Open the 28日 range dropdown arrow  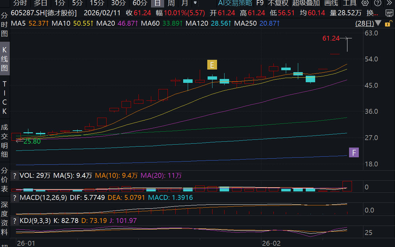click(x=379, y=24)
